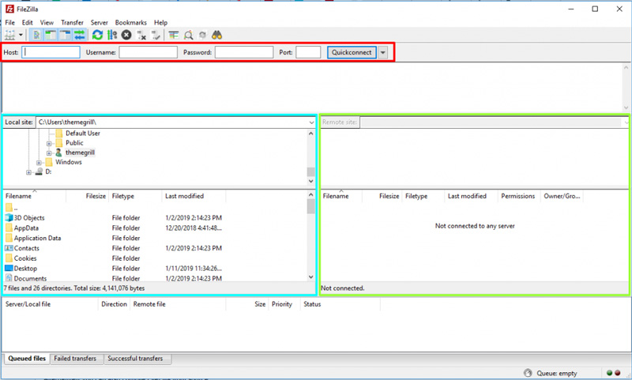Toggle processing of the transfer queue
This screenshot has width=632, height=380.
coord(112,35)
